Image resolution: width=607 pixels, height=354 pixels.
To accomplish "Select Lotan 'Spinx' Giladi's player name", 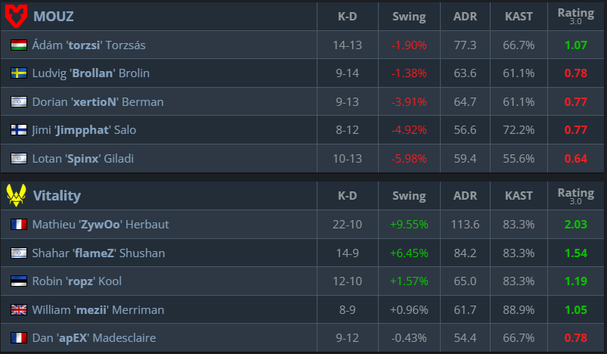I will [88, 158].
